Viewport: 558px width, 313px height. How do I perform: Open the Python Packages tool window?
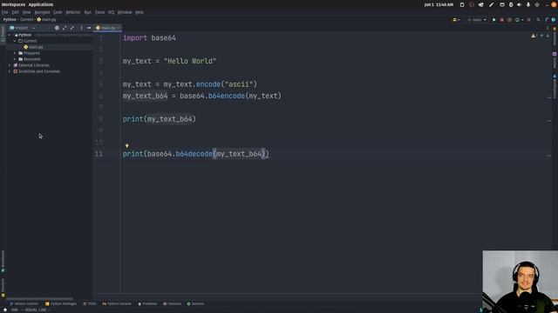point(61,303)
